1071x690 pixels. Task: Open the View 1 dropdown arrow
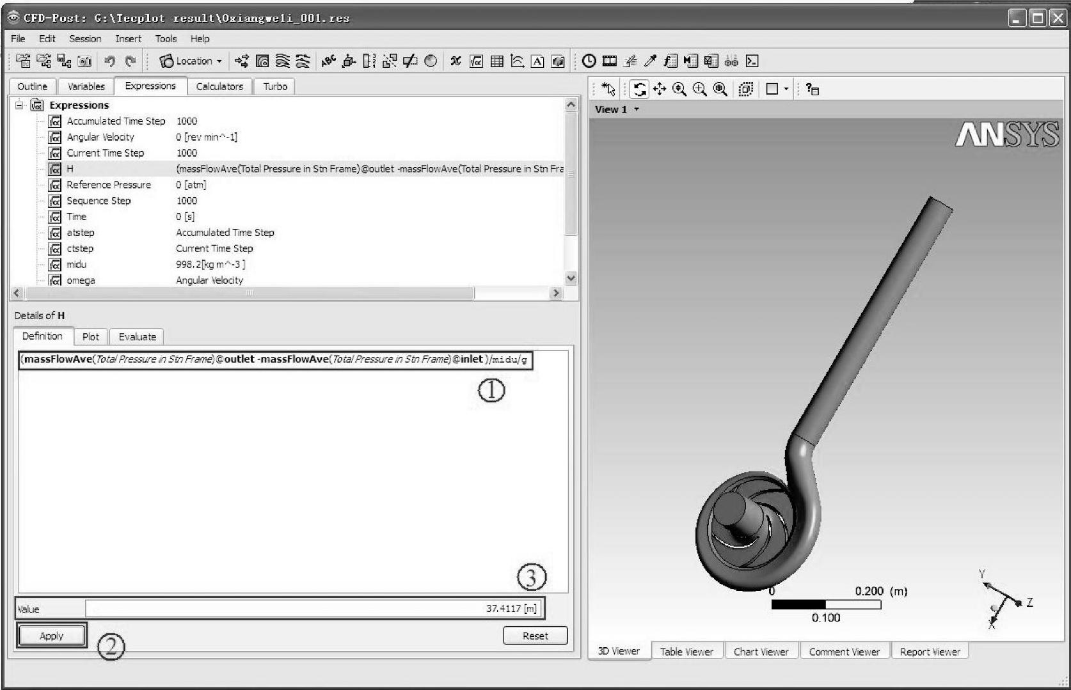click(x=637, y=109)
